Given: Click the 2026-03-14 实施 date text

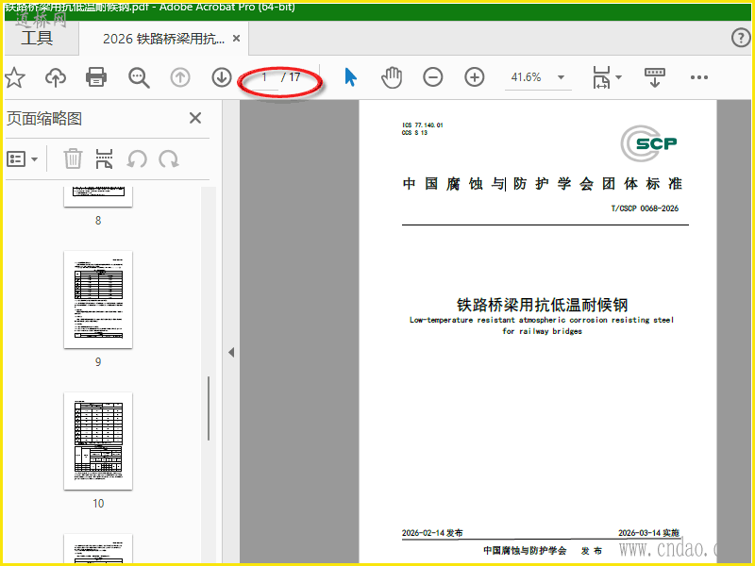Looking at the screenshot, I should click(x=648, y=533).
